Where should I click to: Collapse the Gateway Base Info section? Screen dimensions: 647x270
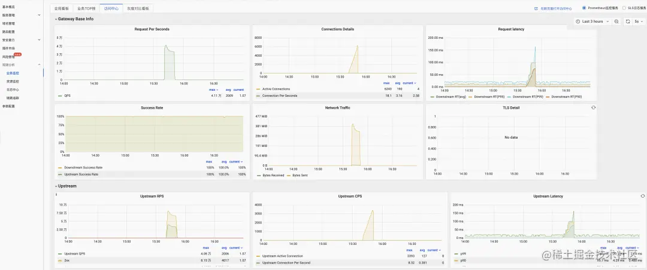point(74,19)
